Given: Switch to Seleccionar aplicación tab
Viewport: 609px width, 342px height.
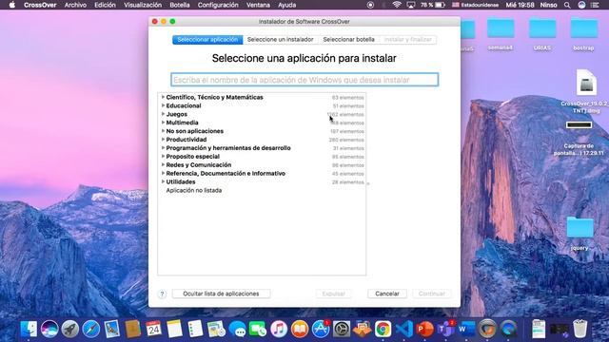Looking at the screenshot, I should click(x=207, y=40).
